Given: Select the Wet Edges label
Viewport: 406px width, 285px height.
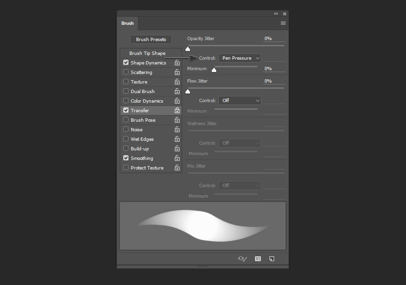Looking at the screenshot, I should click(x=142, y=139).
